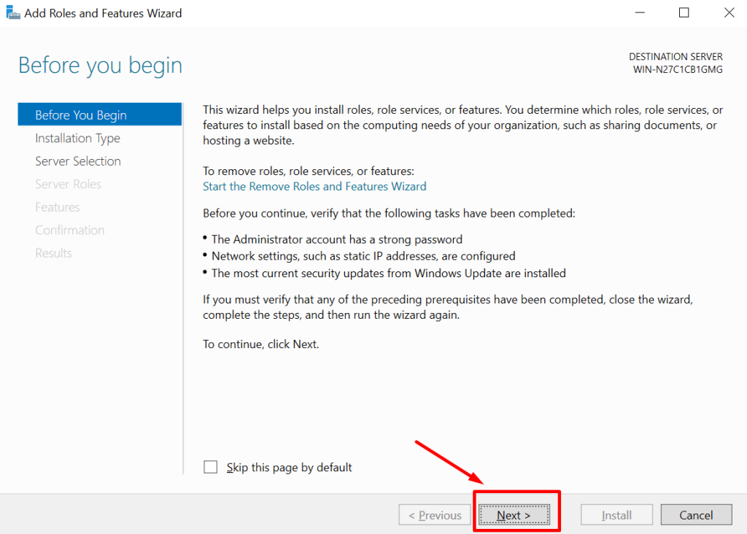
Task: Click the 'Before you begin' page heading
Action: tap(100, 66)
